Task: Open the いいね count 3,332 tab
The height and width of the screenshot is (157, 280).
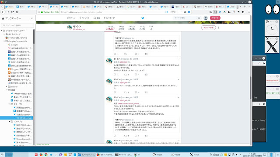Action: (142, 28)
